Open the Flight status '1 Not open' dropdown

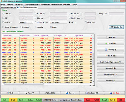click(x=58, y=22)
